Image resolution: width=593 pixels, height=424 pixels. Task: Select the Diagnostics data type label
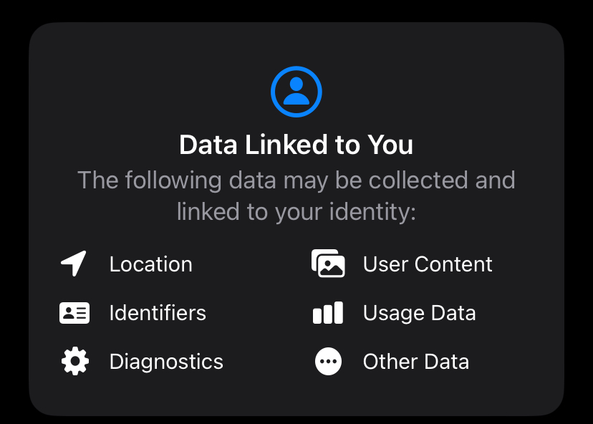tap(166, 362)
